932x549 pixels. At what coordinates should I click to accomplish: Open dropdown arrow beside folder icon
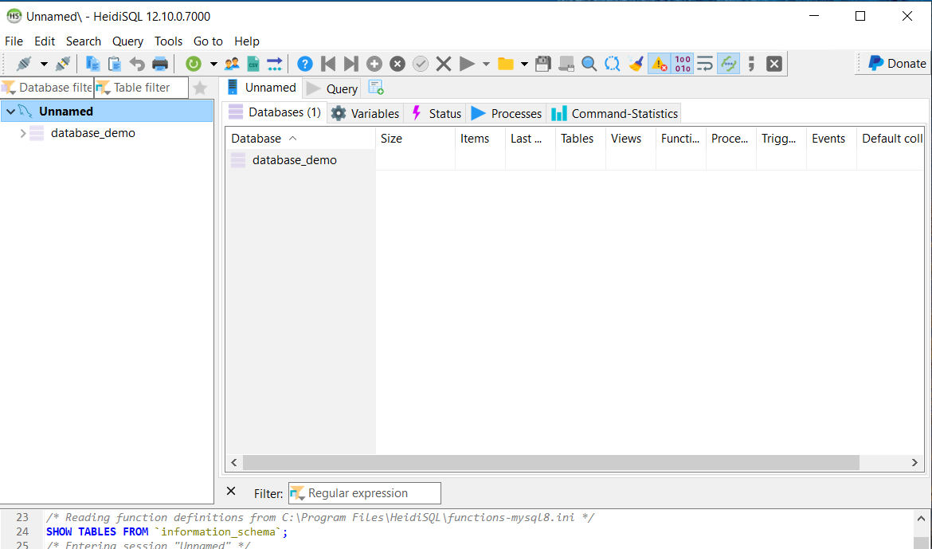point(524,64)
